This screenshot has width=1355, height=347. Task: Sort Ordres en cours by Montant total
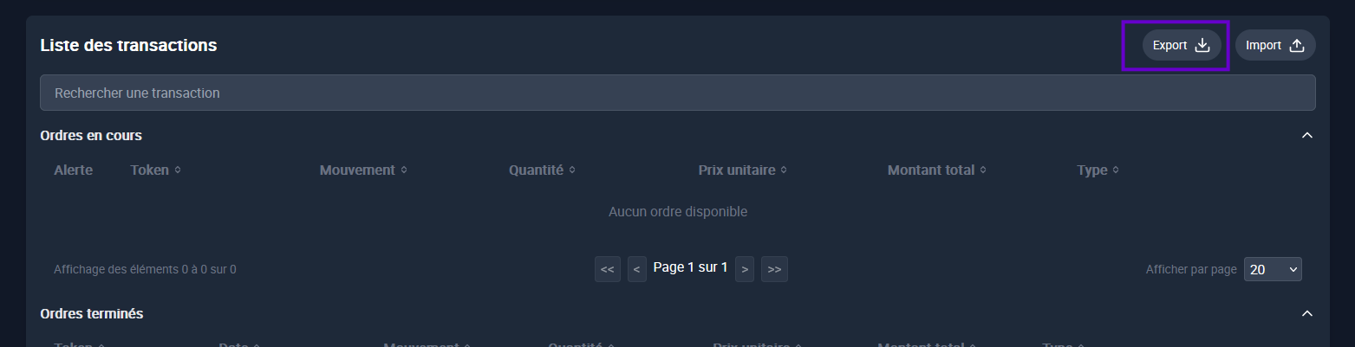point(937,170)
